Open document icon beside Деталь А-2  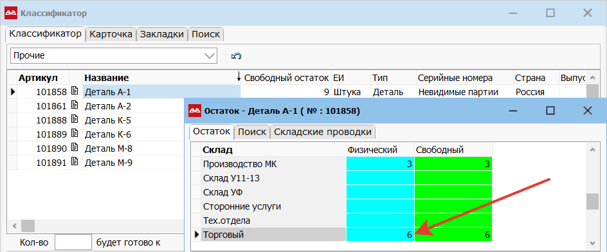coord(75,105)
